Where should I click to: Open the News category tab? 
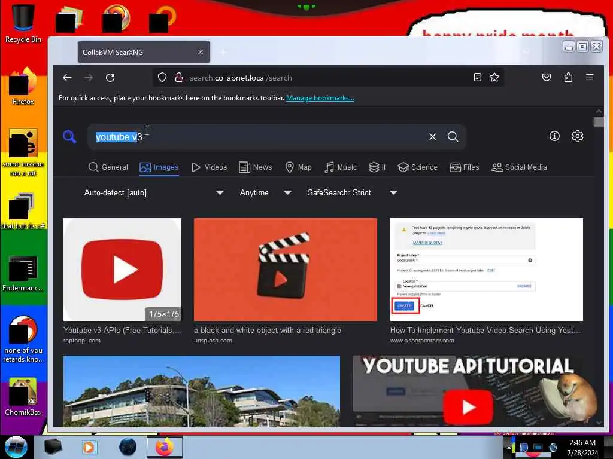(x=255, y=167)
